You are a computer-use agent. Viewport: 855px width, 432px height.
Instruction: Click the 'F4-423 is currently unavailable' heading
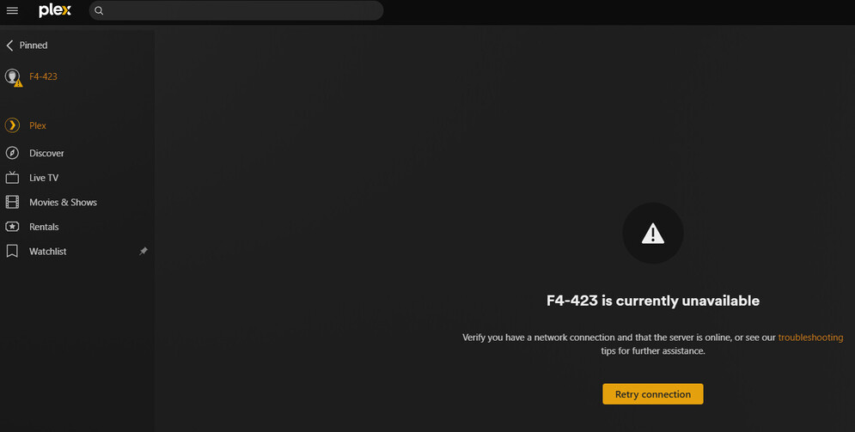pos(653,301)
